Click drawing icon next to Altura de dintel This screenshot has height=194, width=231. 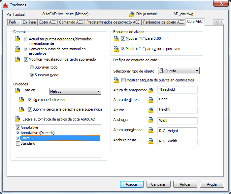pos(151,100)
